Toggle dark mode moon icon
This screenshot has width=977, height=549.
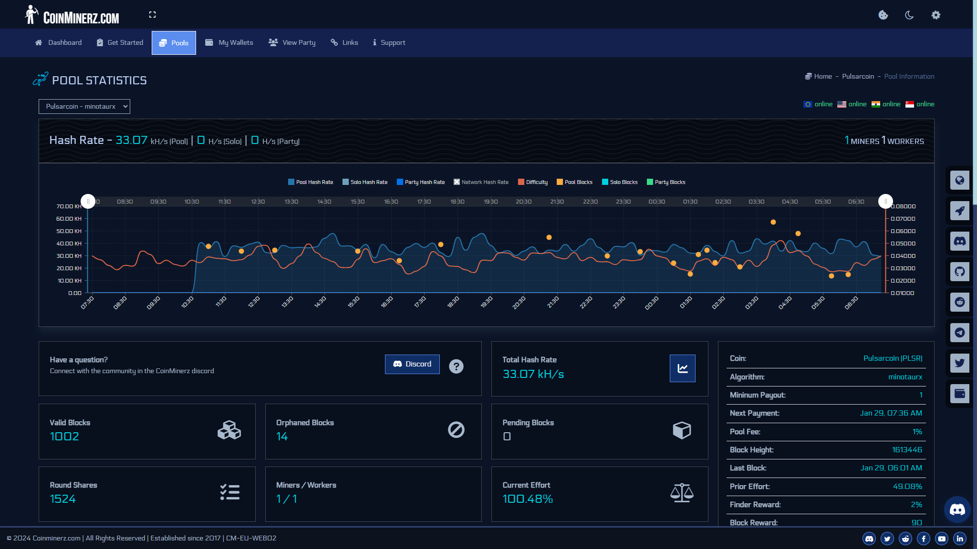pyautogui.click(x=909, y=15)
